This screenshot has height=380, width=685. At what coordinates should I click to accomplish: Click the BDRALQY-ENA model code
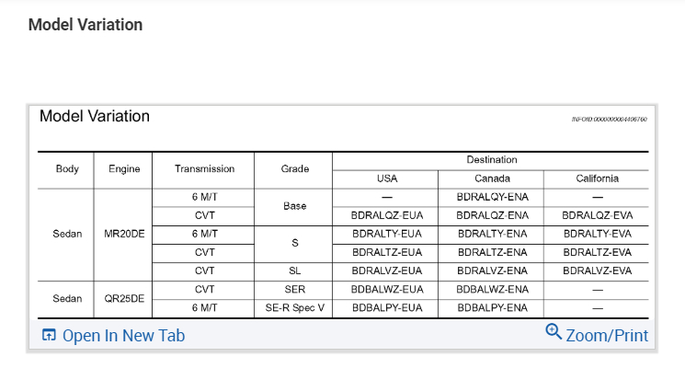pyautogui.click(x=492, y=197)
